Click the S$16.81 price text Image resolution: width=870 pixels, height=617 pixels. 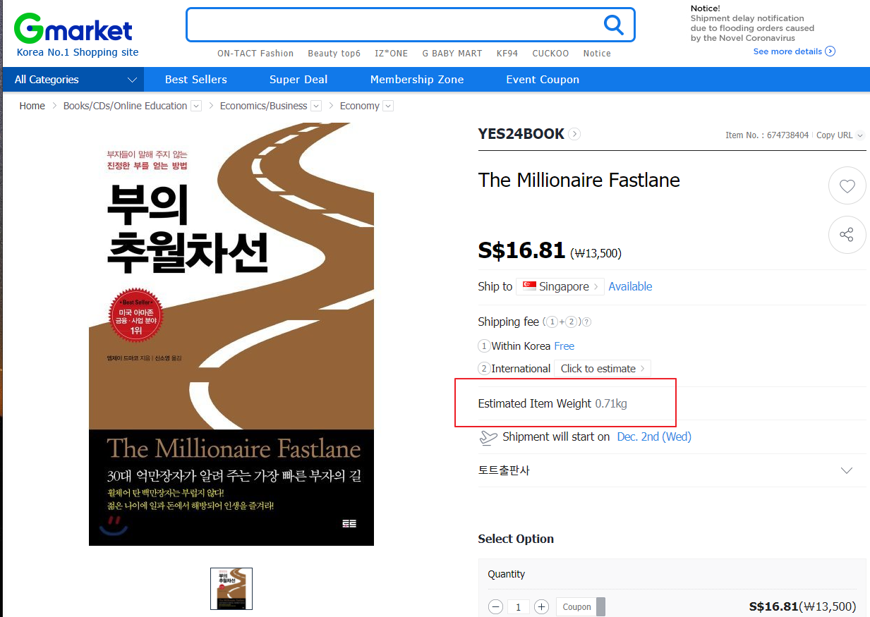point(521,250)
